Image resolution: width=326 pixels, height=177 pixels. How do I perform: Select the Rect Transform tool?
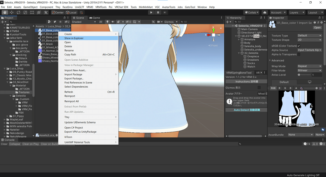(32, 13)
